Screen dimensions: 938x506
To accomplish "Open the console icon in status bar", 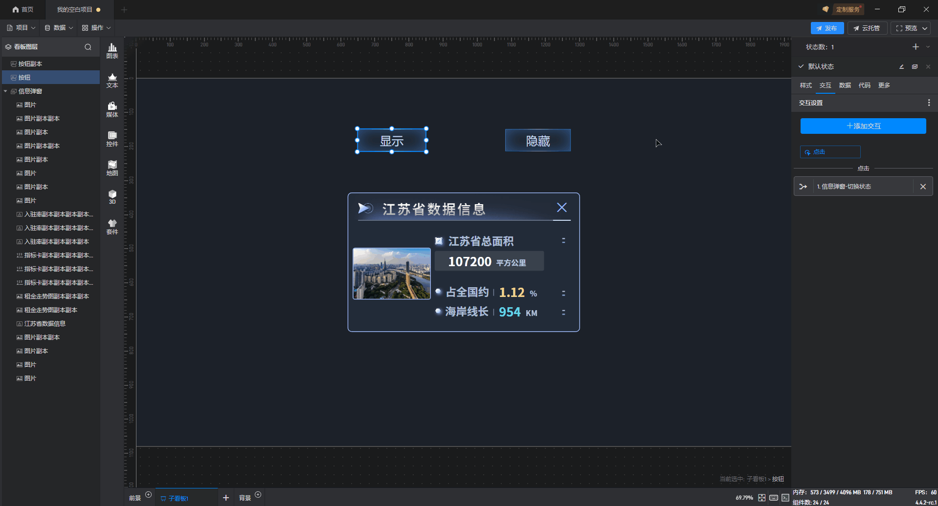I will pos(785,498).
